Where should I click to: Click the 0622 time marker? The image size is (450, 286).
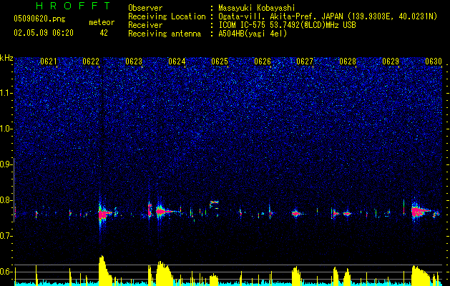(91, 61)
